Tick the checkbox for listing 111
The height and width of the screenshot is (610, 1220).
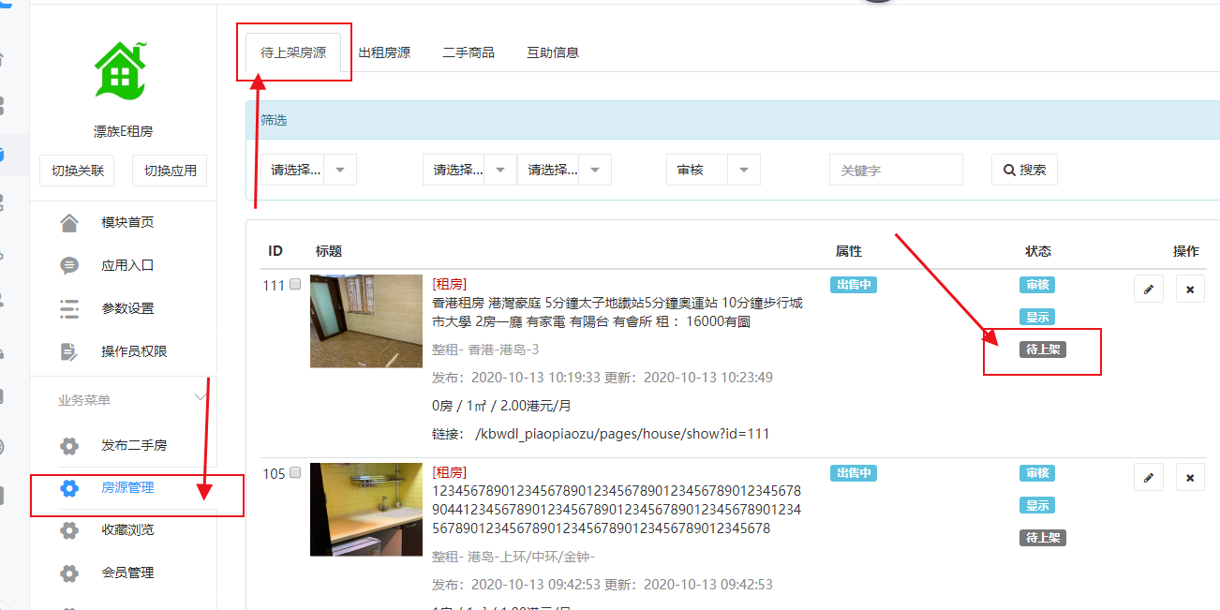[295, 285]
